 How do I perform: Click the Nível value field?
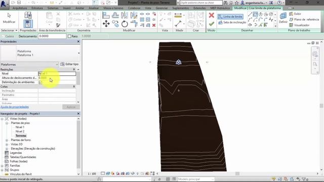tap(57, 74)
